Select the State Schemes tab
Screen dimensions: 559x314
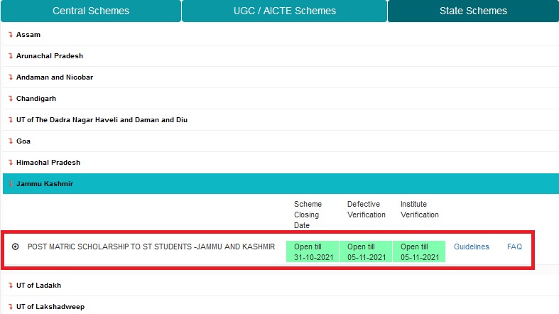pos(473,11)
